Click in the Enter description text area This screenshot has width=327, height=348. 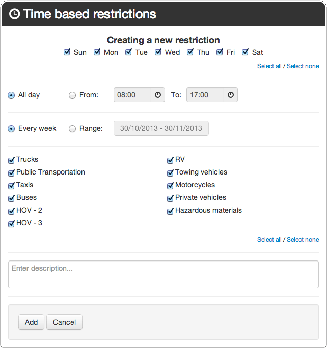click(163, 274)
